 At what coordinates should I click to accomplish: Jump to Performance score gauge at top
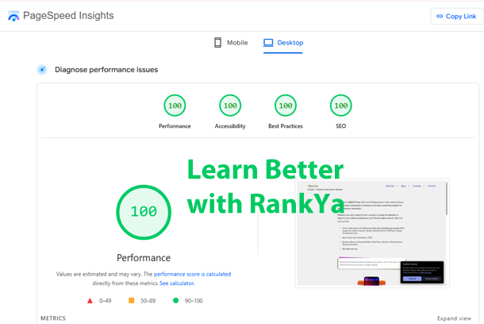click(x=175, y=106)
